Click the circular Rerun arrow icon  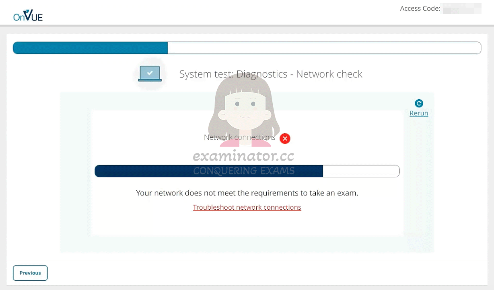pos(419,103)
